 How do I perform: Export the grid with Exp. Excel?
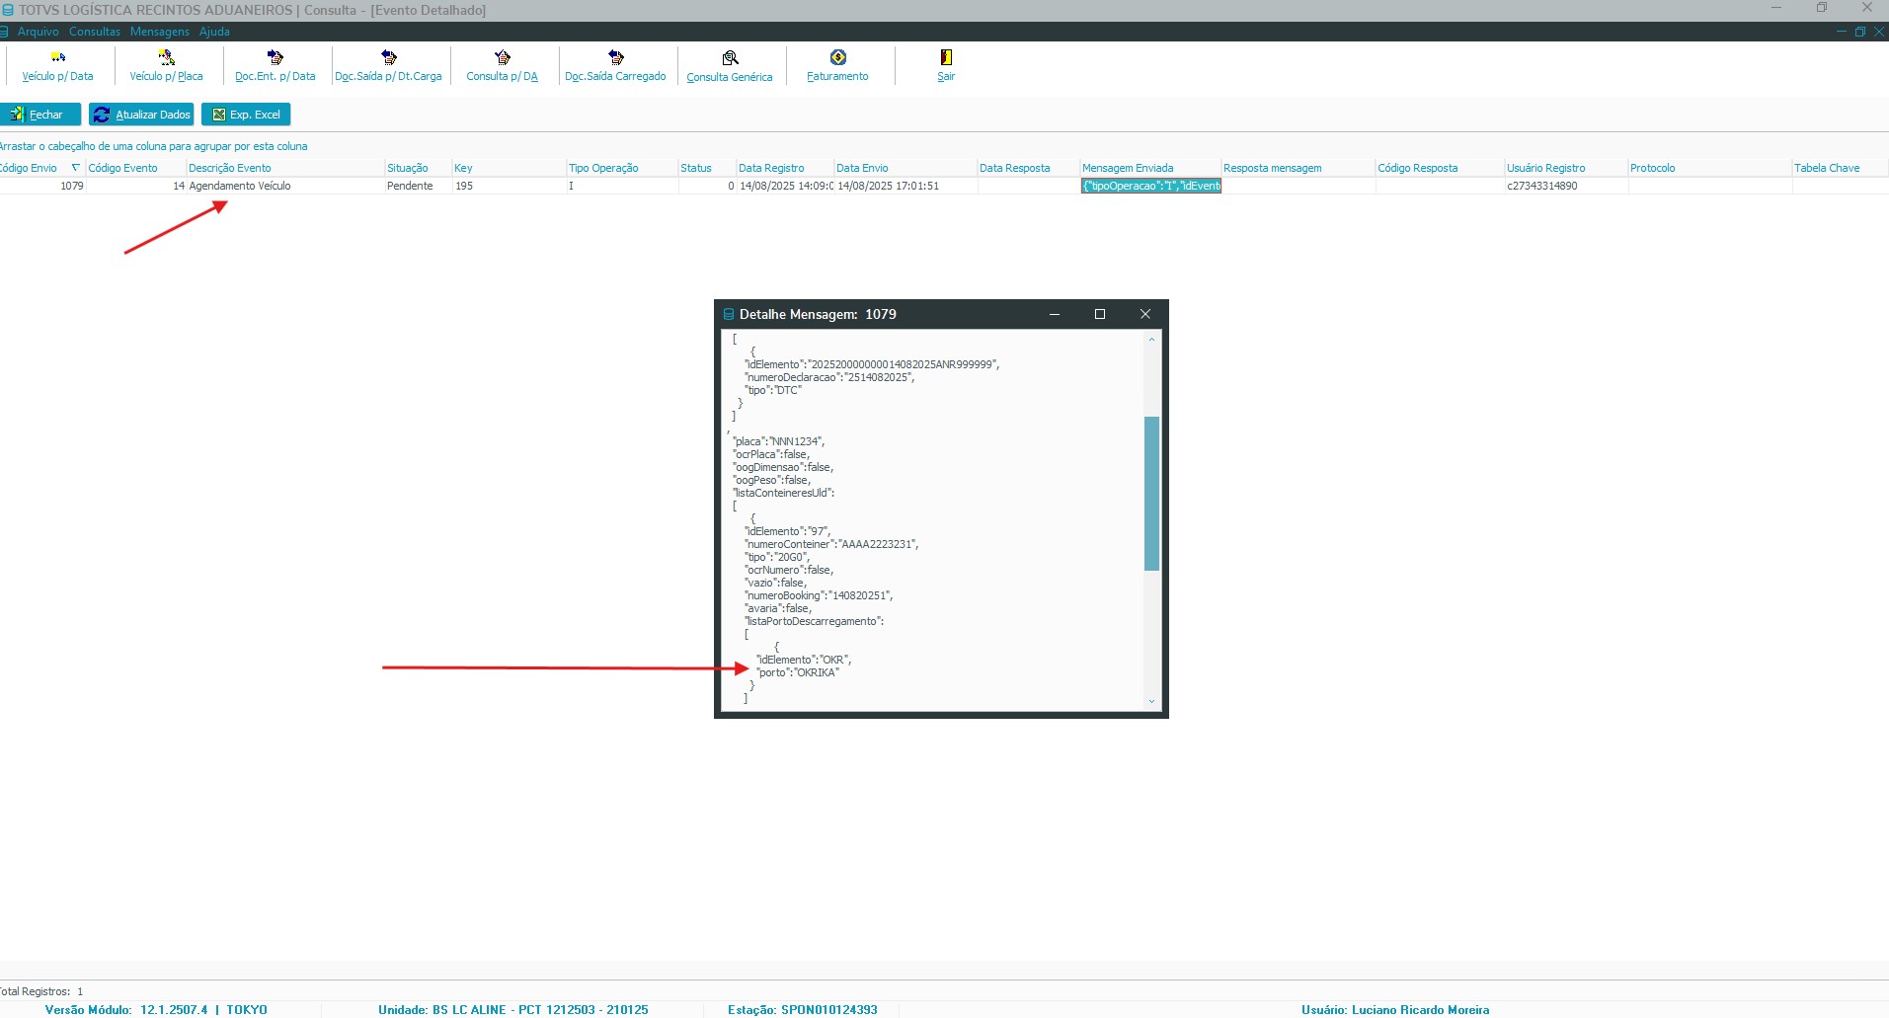coord(246,115)
